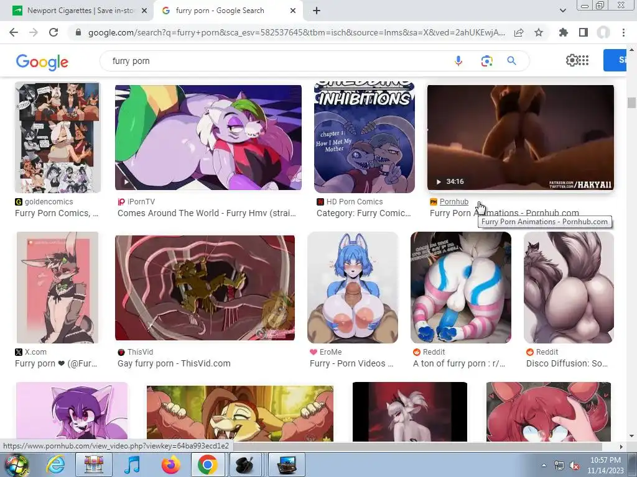This screenshot has width=637, height=477.
Task: Share this page using the share icon
Action: [519, 32]
